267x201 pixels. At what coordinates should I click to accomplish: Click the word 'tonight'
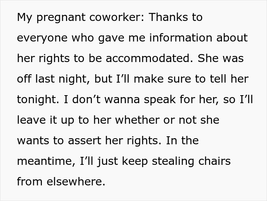tap(37, 100)
